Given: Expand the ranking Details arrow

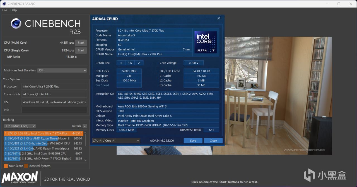Looking at the screenshot, I should click(85, 126).
